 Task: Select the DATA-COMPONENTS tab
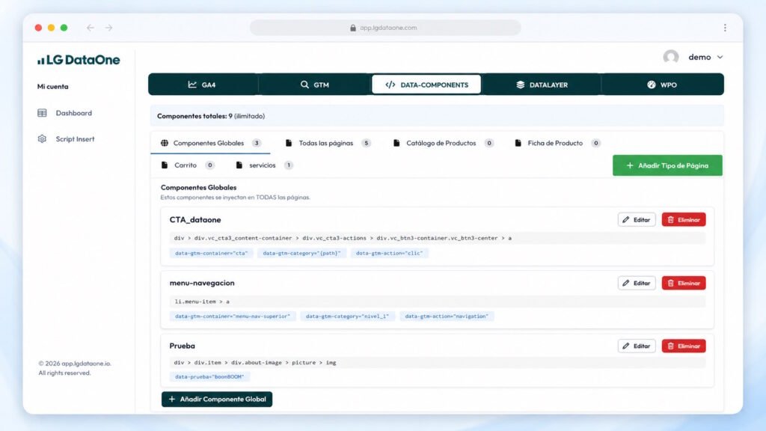(x=426, y=85)
